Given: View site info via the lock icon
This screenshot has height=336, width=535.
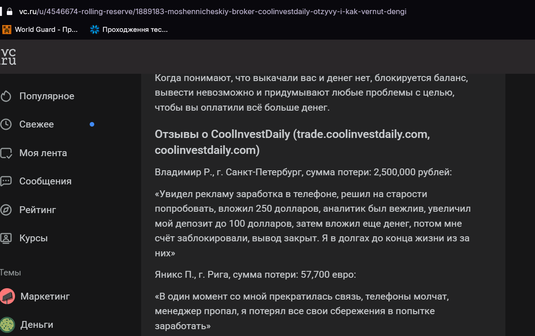Looking at the screenshot, I should (x=10, y=11).
